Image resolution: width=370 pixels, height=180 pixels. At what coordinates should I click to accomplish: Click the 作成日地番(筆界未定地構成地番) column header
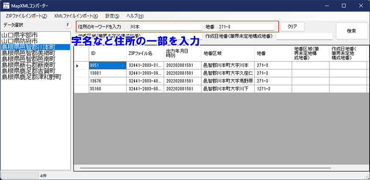click(x=348, y=54)
